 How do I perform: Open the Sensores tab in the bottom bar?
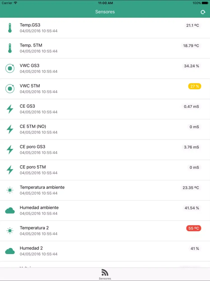[x=105, y=274]
